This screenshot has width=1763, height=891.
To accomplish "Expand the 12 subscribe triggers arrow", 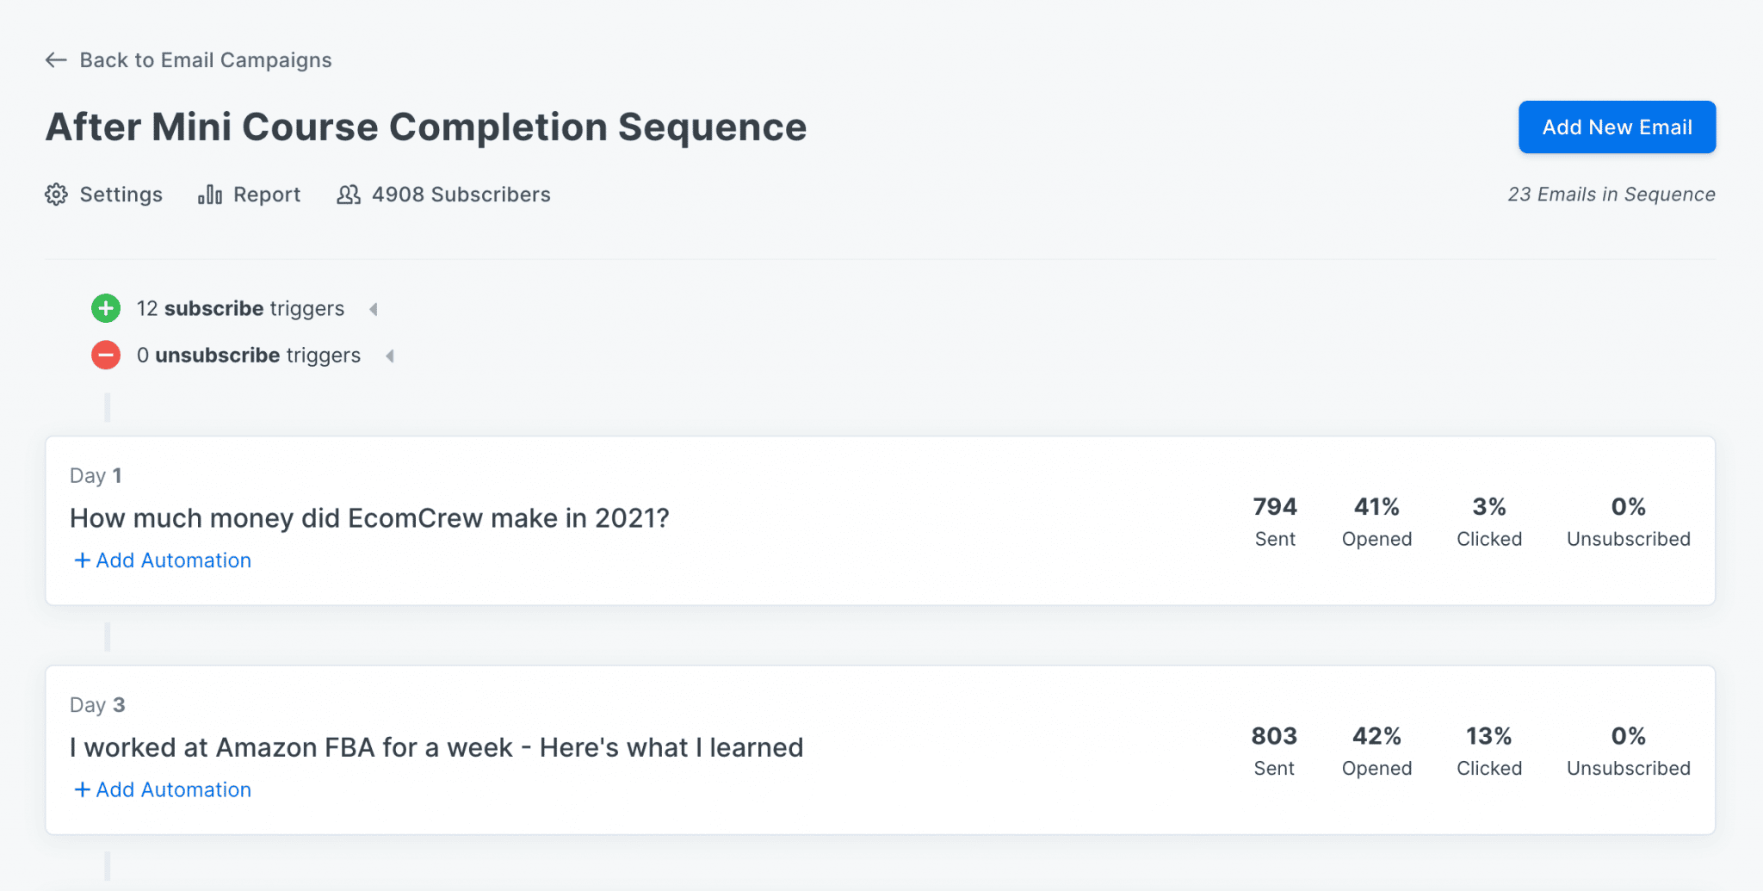I will tap(374, 309).
